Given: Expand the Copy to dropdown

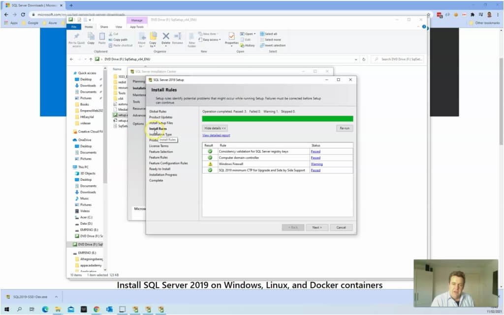Looking at the screenshot, I should (153, 46).
